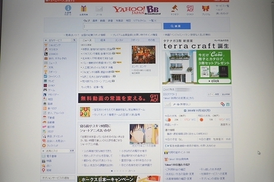Click the calendar icon in the mail row
Image resolution: width=274 pixels, height=182 pixels.
[x=228, y=104]
